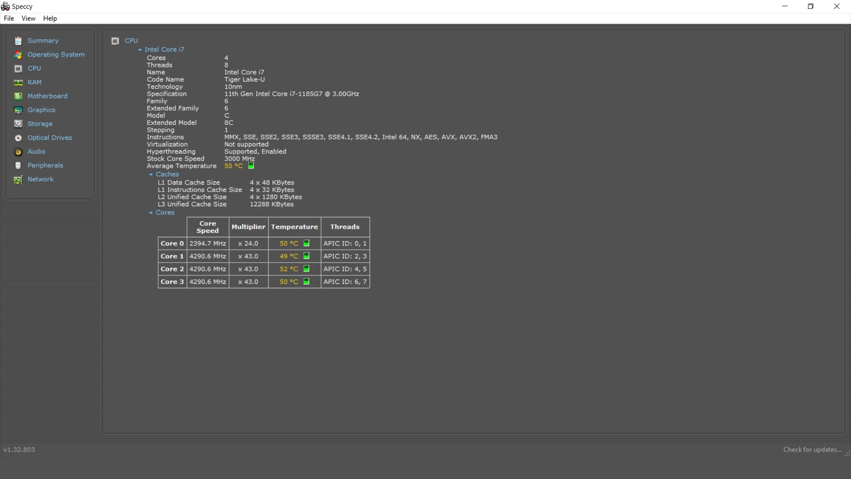Click the RAM memory stick icon

point(18,82)
